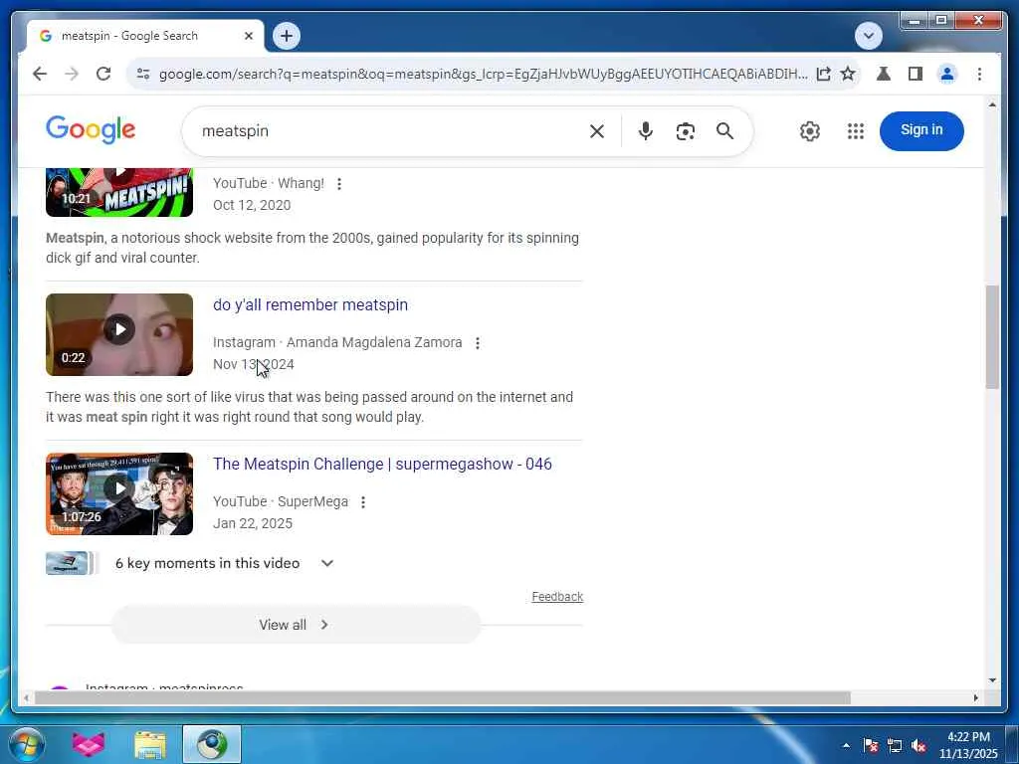Screen dimensions: 1019x764
Task: Open the Action Center flag icon
Action: pyautogui.click(x=871, y=746)
